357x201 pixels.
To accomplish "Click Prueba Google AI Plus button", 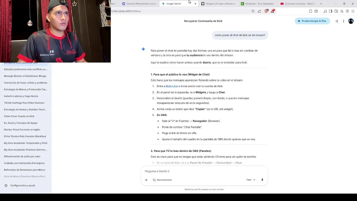I will point(312,21).
